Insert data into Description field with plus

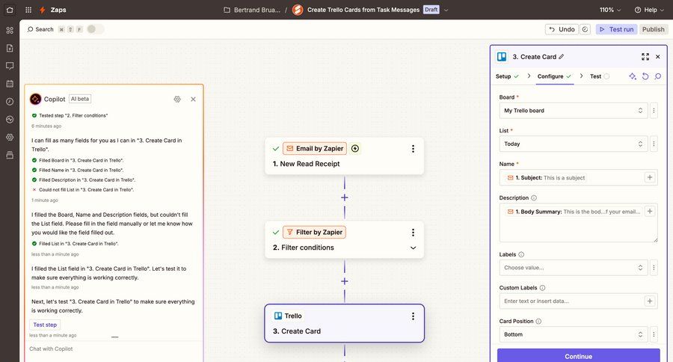pyautogui.click(x=650, y=211)
